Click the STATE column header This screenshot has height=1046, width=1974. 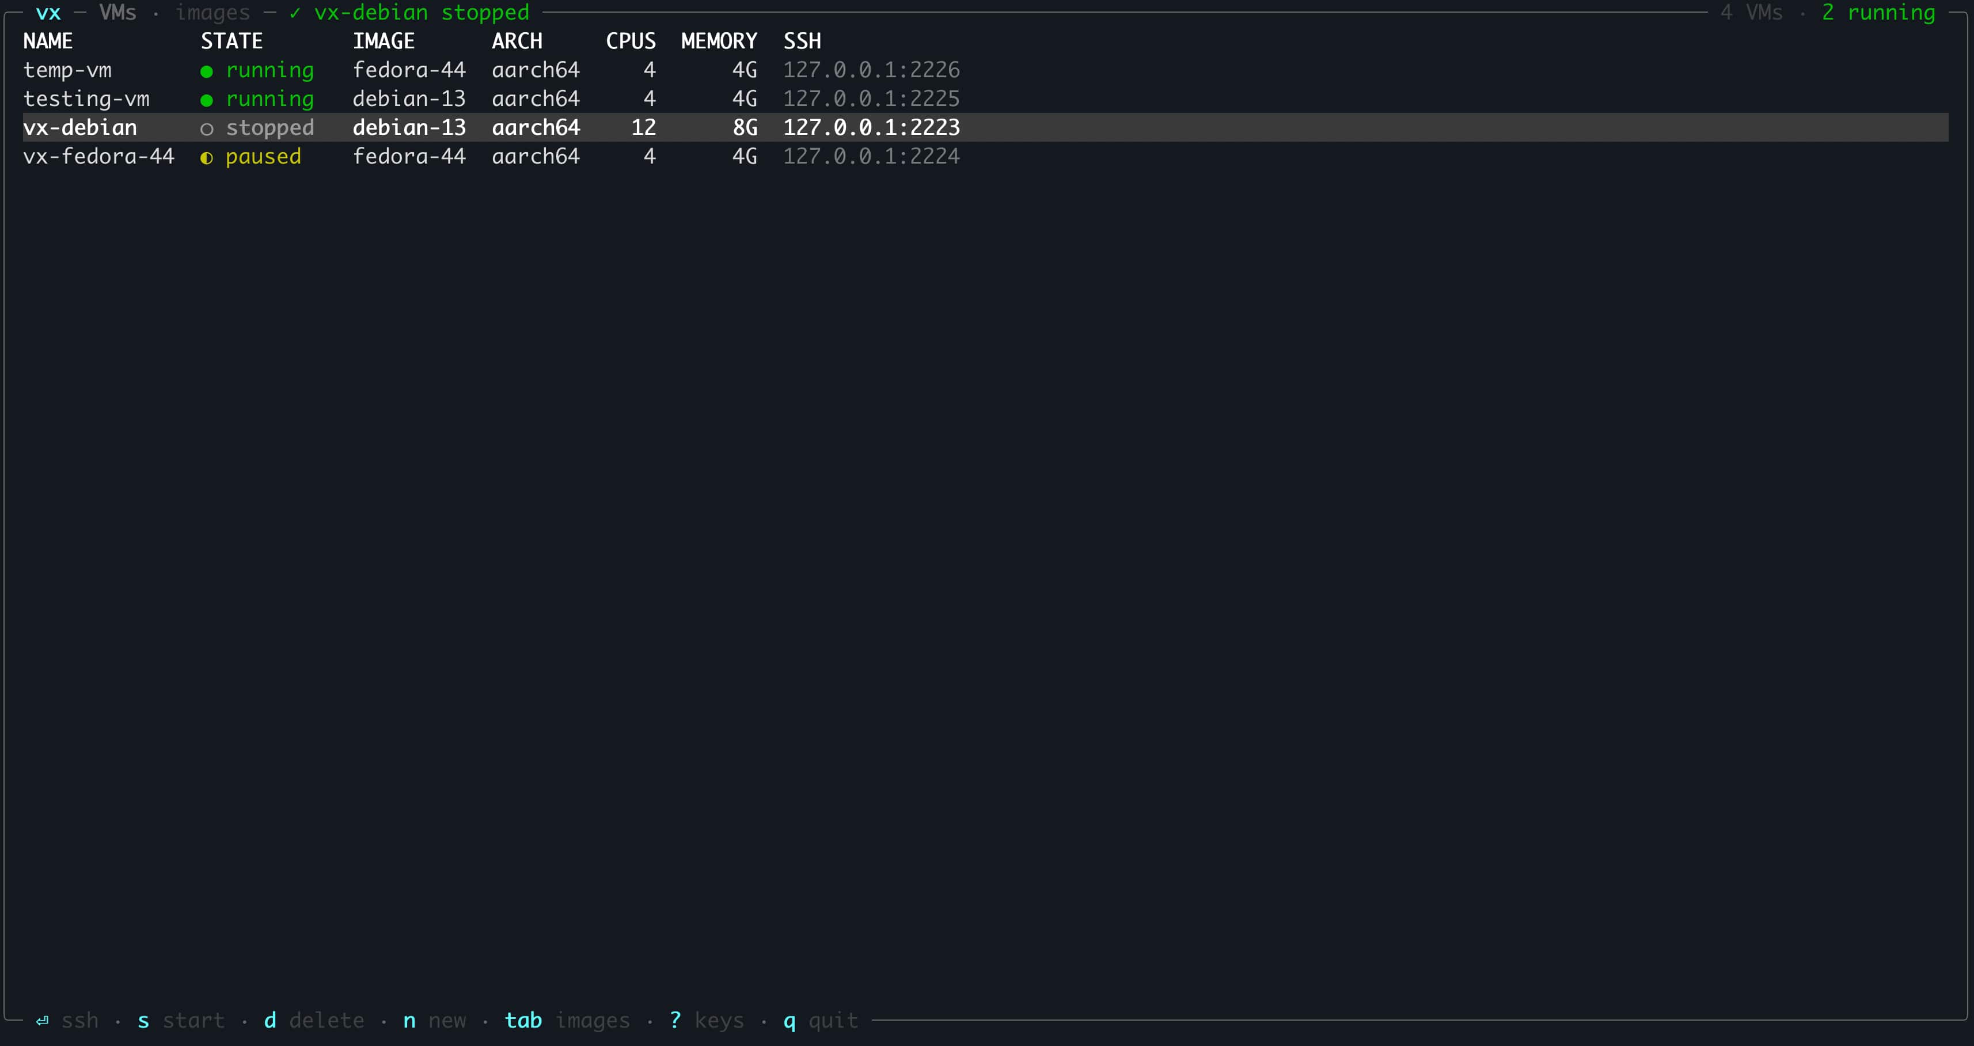[x=231, y=41]
